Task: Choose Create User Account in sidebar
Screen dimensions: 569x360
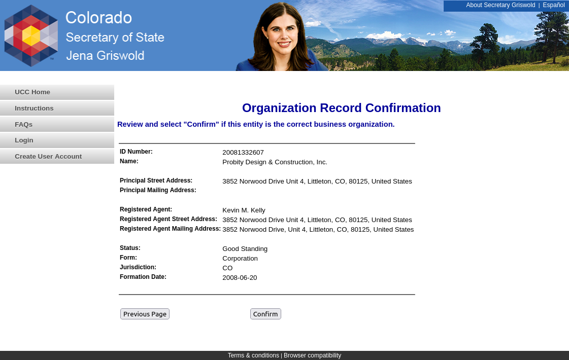Action: coord(57,156)
